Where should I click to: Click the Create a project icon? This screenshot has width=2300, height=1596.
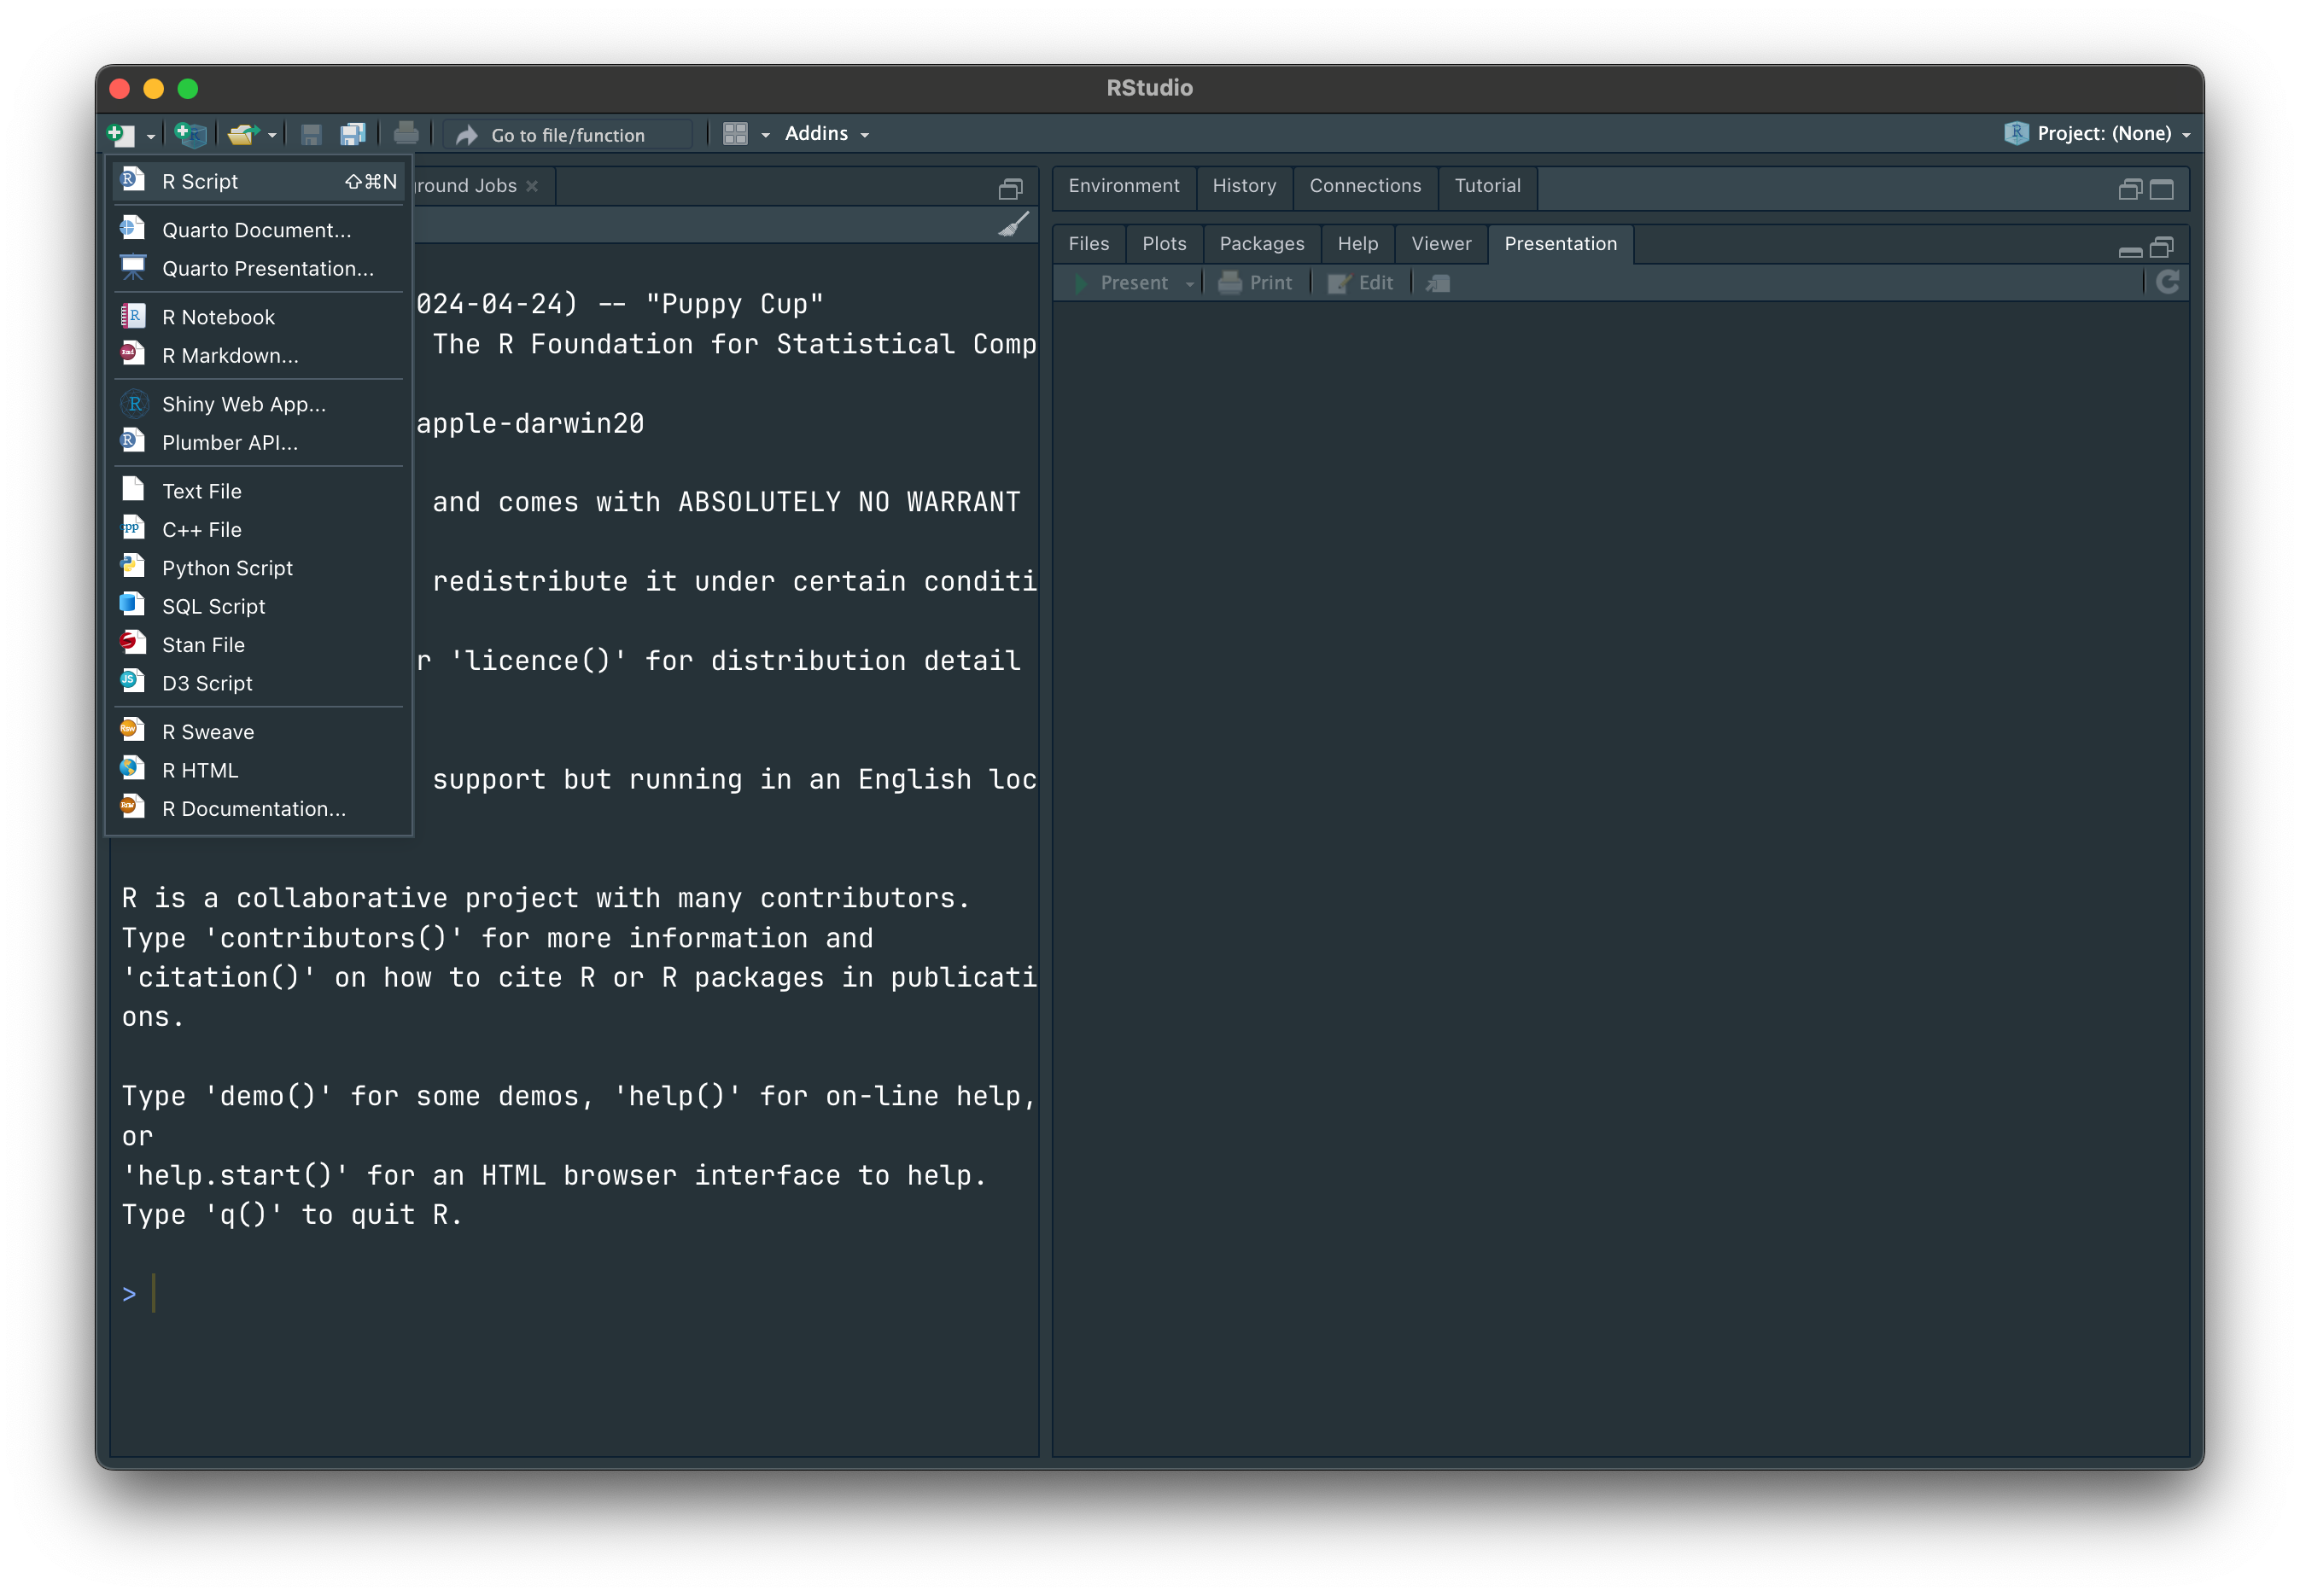190,134
